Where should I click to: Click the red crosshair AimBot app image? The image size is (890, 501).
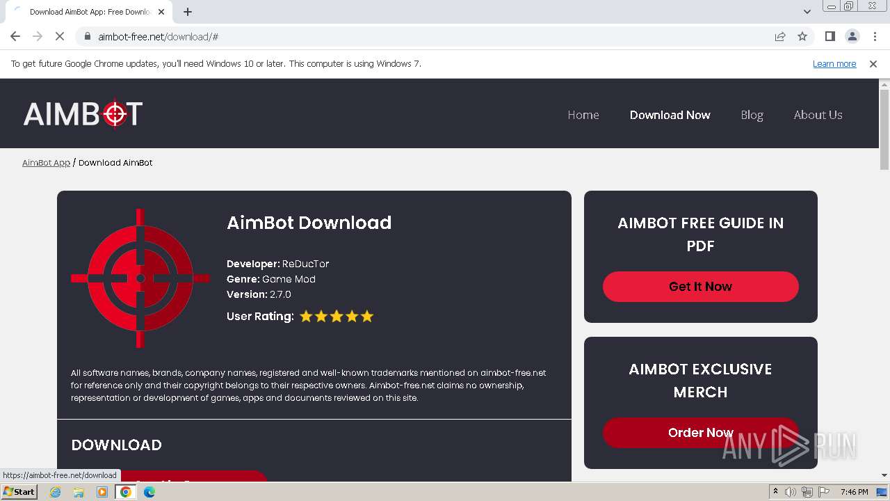point(140,278)
